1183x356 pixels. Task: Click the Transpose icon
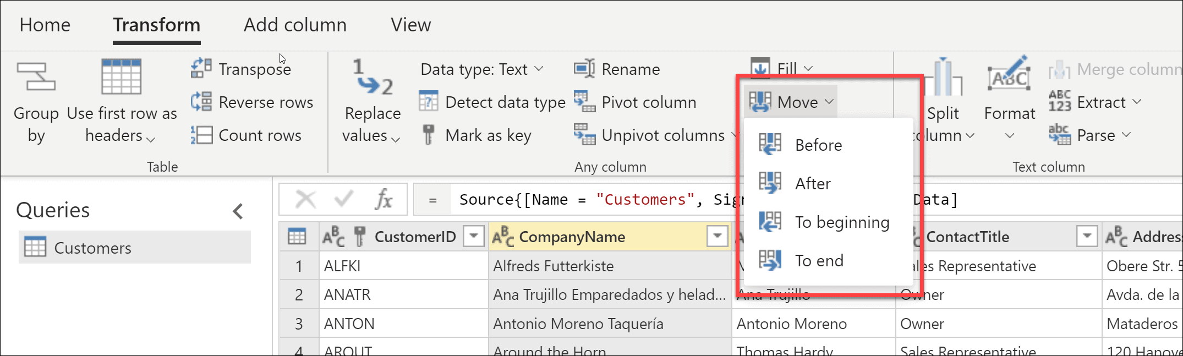pyautogui.click(x=201, y=68)
